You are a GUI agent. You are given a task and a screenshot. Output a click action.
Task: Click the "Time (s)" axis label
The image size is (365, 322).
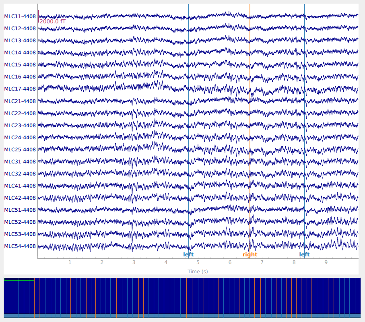click(x=198, y=272)
